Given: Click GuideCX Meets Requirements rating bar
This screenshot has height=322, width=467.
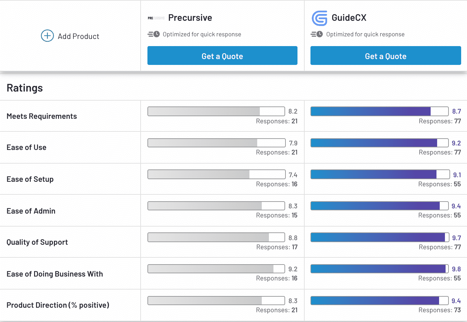Looking at the screenshot, I should pyautogui.click(x=380, y=111).
